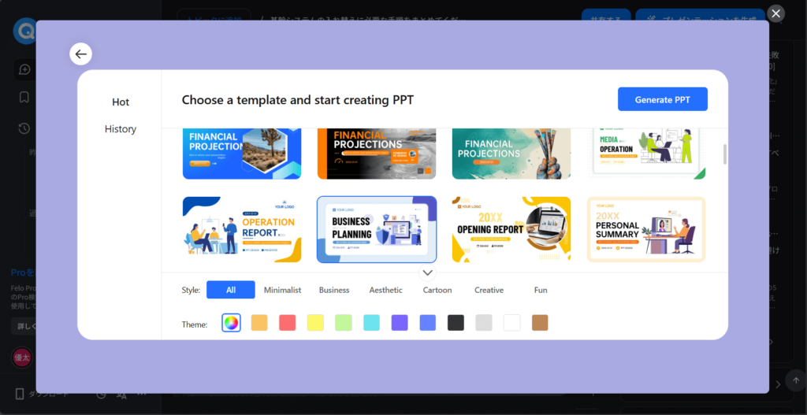The image size is (807, 415).
Task: Select the All style filter
Action: tap(231, 290)
